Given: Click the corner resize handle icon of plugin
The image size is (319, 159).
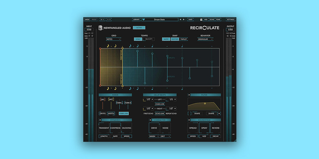Looking at the screenshot, I should (x=234, y=140).
